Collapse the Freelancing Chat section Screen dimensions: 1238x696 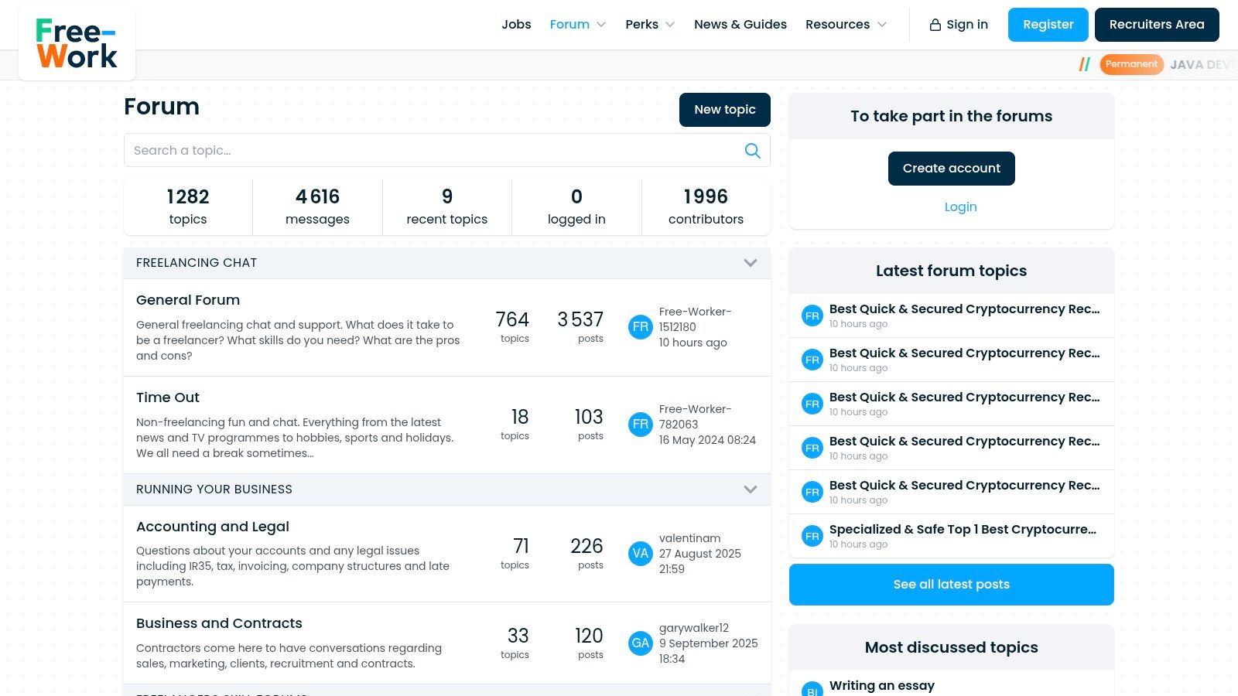click(751, 263)
